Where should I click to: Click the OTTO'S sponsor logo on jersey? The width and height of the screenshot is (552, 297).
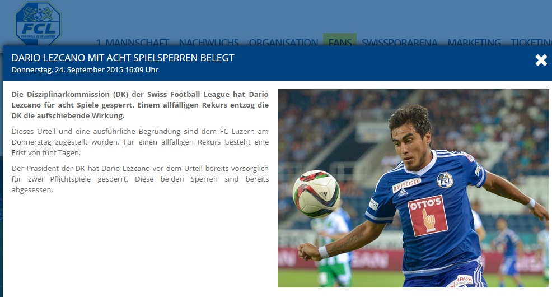pyautogui.click(x=428, y=216)
